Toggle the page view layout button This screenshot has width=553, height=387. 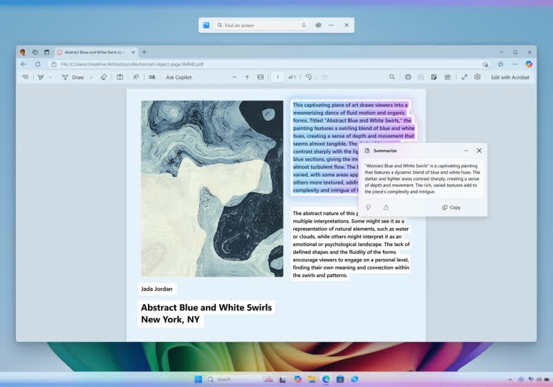(120, 77)
